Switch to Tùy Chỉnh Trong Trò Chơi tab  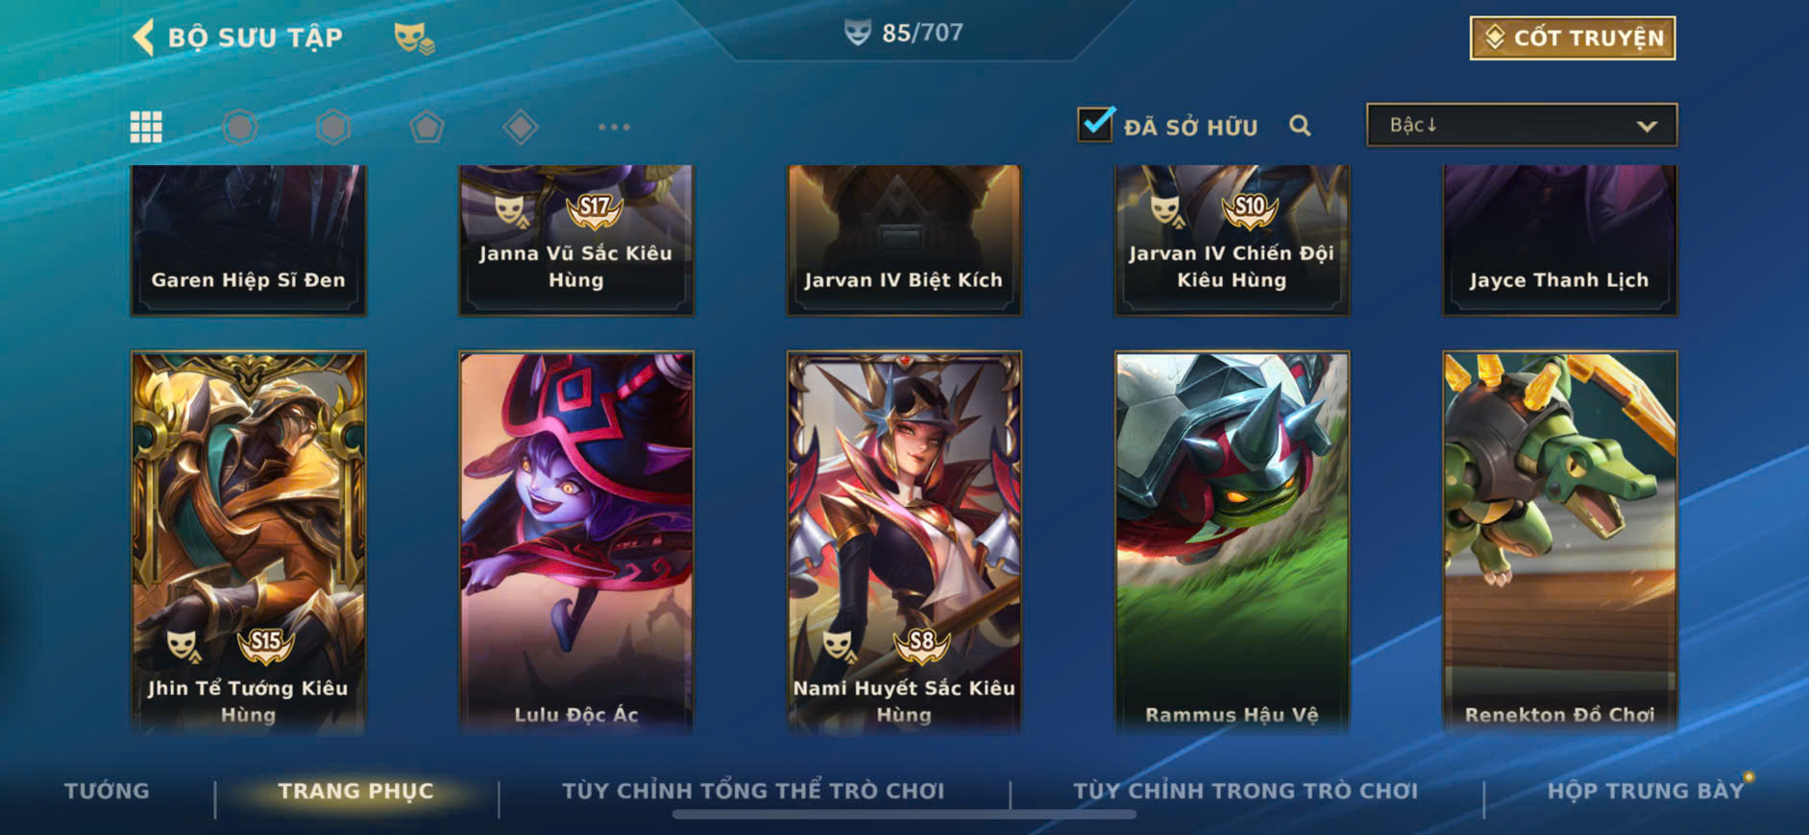pyautogui.click(x=1245, y=791)
